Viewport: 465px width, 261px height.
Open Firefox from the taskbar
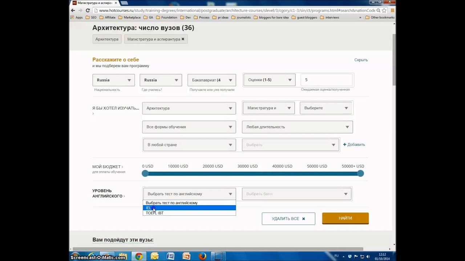(202, 256)
